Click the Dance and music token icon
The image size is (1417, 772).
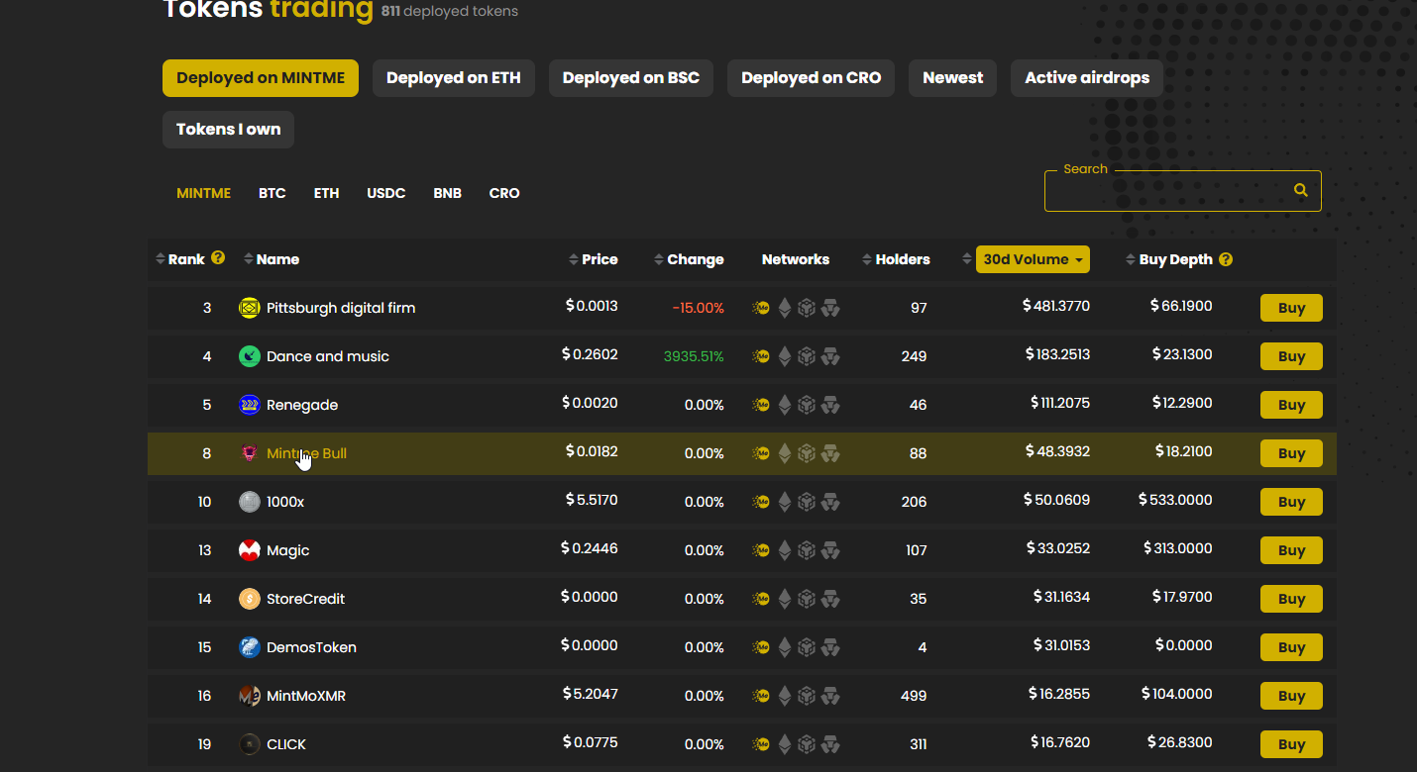click(x=250, y=356)
